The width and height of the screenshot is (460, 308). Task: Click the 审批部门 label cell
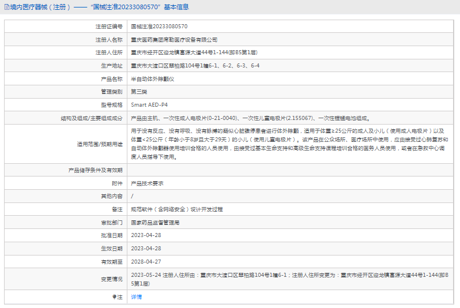tap(66, 223)
